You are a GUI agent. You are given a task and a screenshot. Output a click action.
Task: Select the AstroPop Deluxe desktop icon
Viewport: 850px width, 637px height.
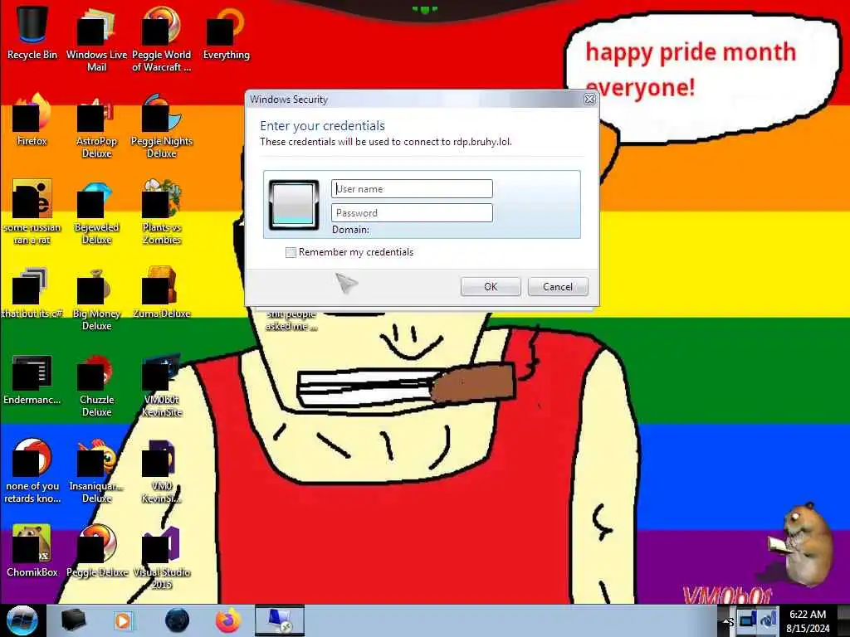96,126
